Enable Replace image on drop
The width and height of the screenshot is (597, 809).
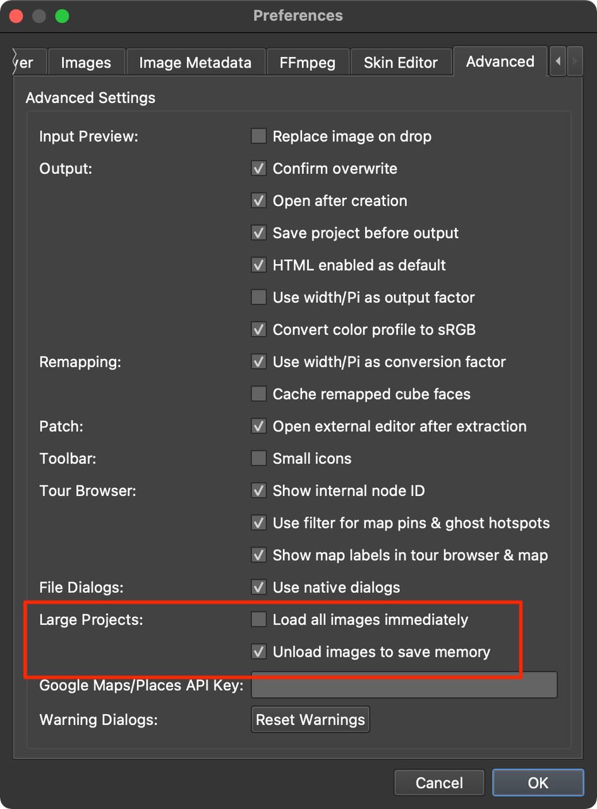[258, 136]
